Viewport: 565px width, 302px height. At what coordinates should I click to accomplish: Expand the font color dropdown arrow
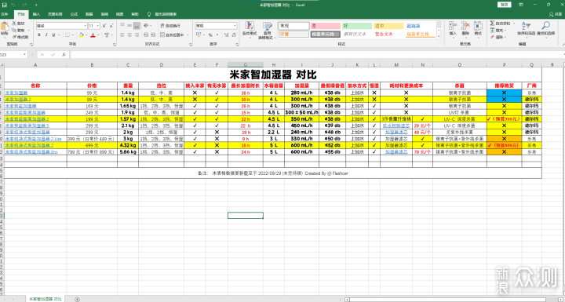(98, 35)
